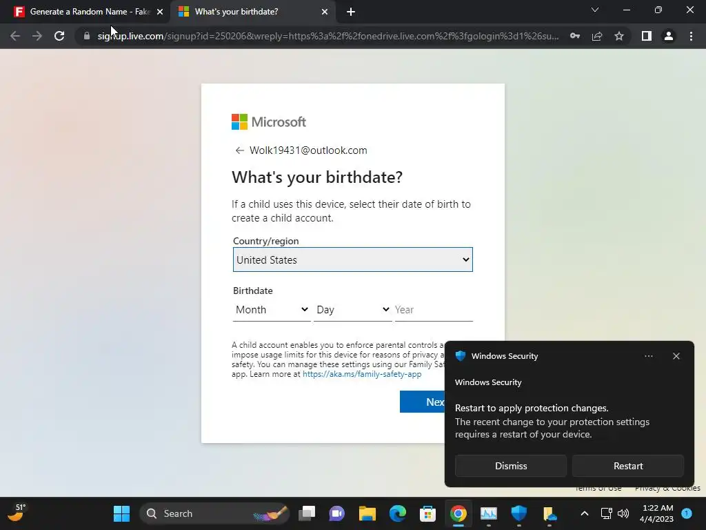Open the tab search chevron
The height and width of the screenshot is (530, 706).
point(595,10)
